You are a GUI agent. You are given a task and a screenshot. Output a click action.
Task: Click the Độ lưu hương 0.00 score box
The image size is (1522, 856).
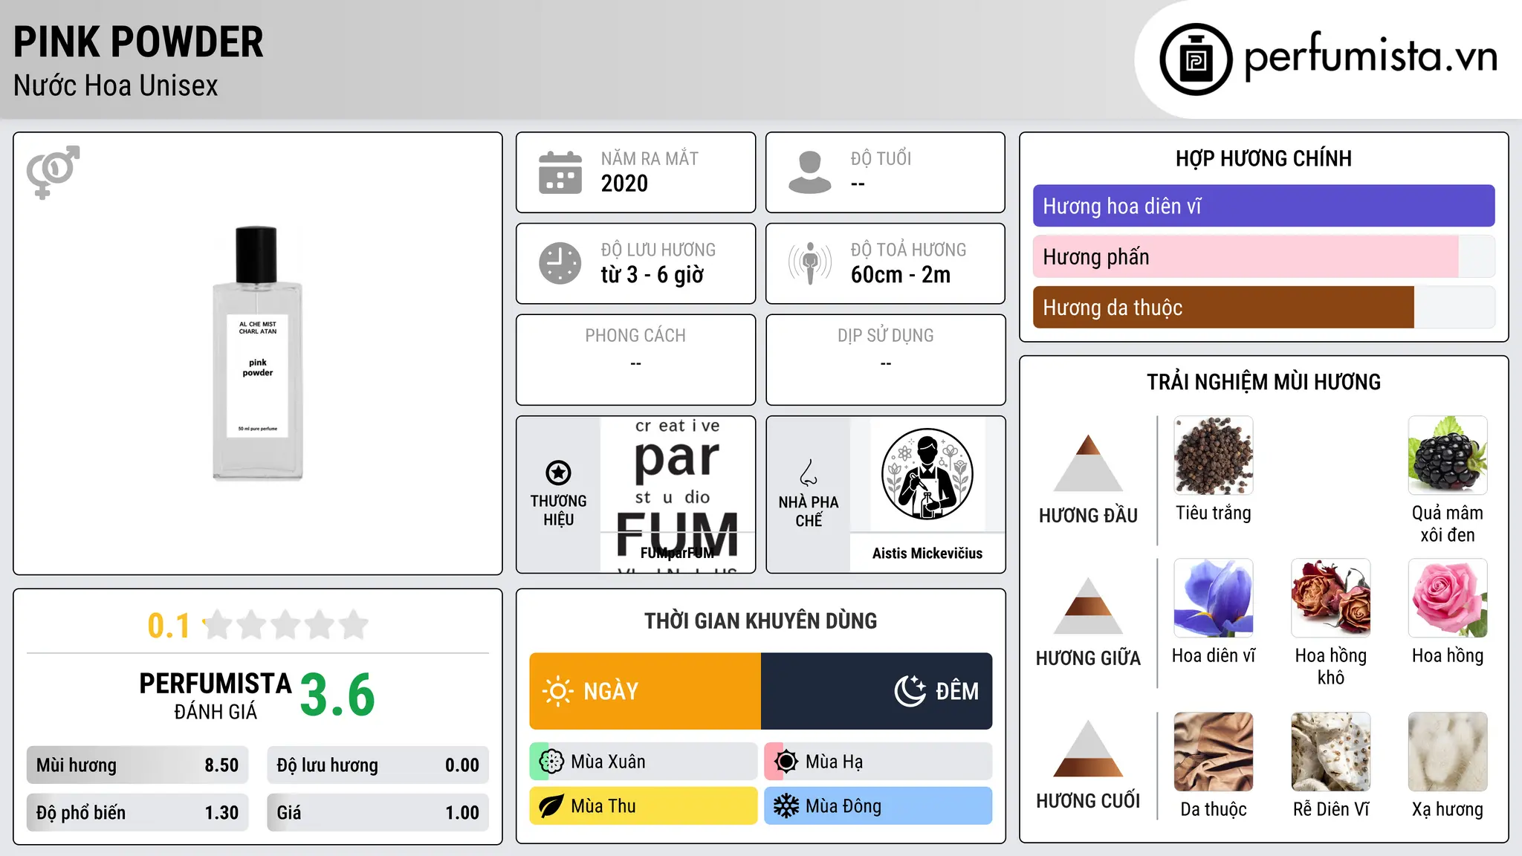[x=378, y=765]
